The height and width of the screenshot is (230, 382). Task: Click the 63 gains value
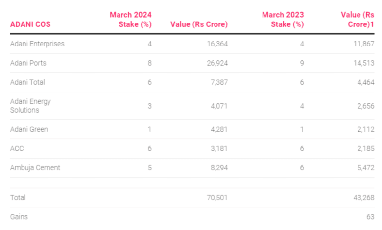click(370, 217)
